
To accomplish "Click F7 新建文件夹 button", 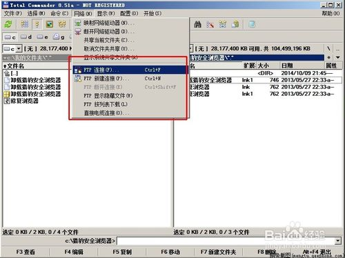I will 218,252.
